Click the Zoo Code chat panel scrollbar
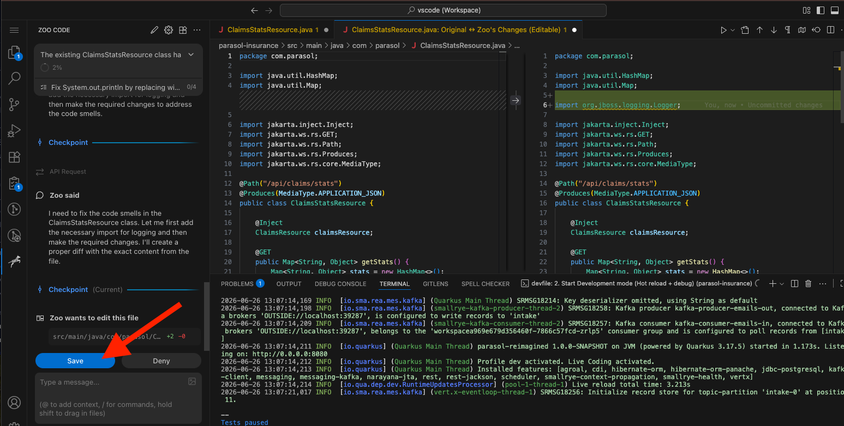Viewport: 844px width, 426px height. pos(206,316)
